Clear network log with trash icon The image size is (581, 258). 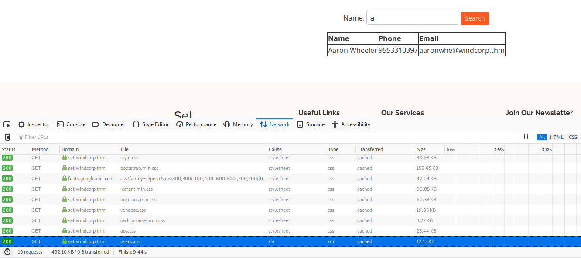point(7,137)
